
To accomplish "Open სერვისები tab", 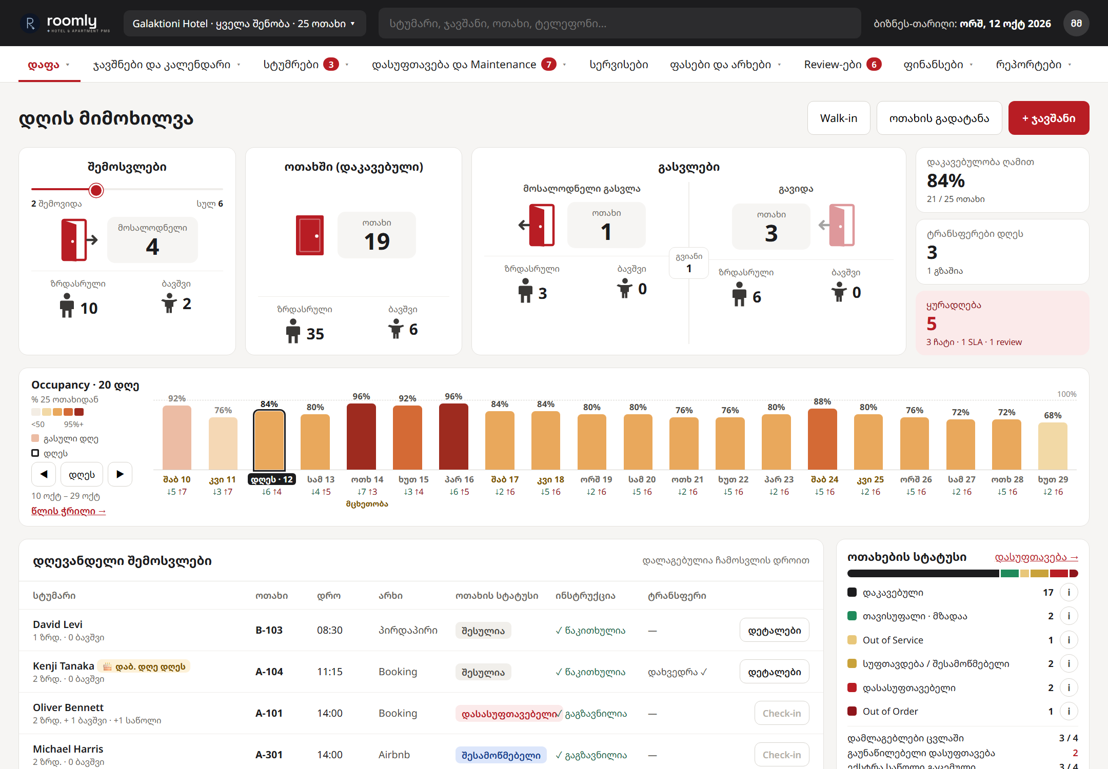I will [x=619, y=65].
